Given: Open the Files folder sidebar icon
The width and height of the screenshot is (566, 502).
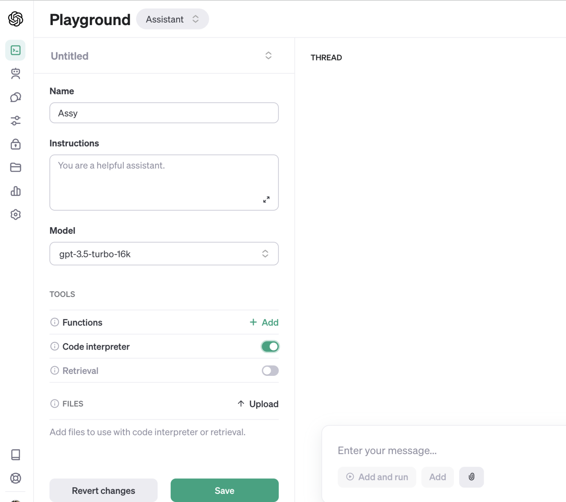Looking at the screenshot, I should [x=15, y=167].
